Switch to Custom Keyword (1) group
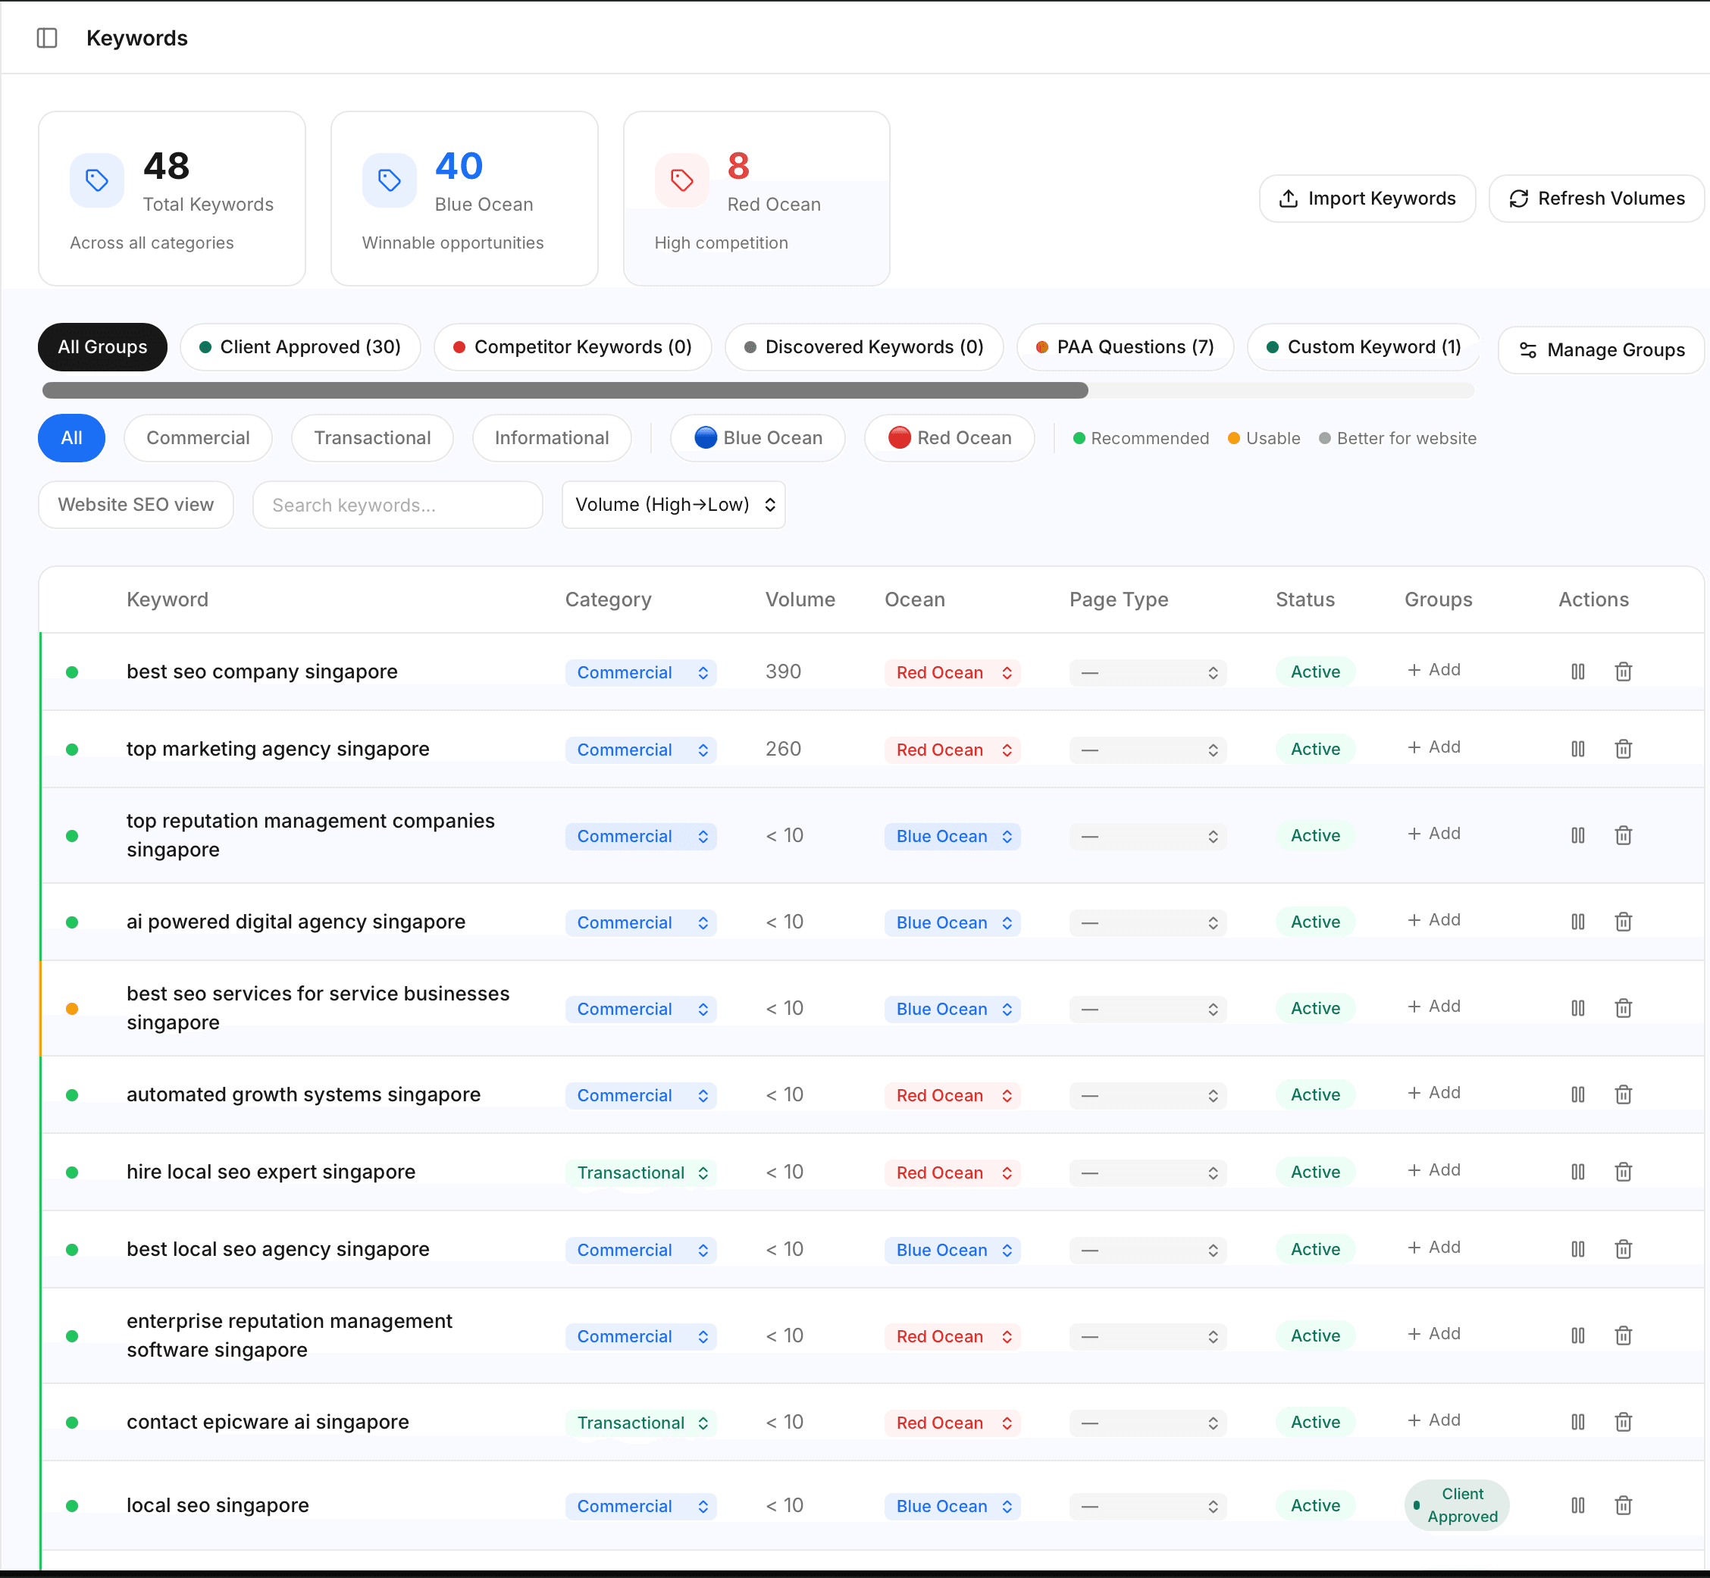 1364,346
